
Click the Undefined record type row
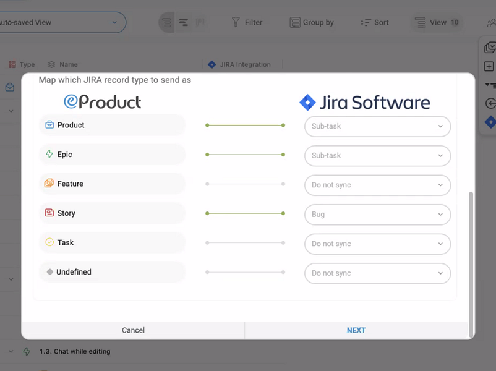click(112, 272)
